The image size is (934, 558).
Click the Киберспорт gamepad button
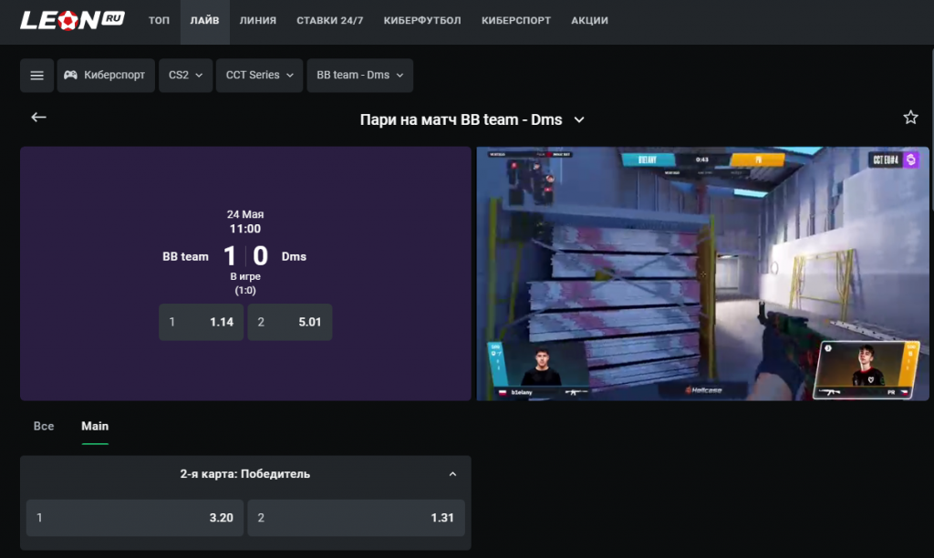tap(106, 76)
